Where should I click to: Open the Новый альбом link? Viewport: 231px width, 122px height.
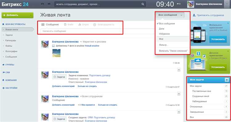[92, 46]
